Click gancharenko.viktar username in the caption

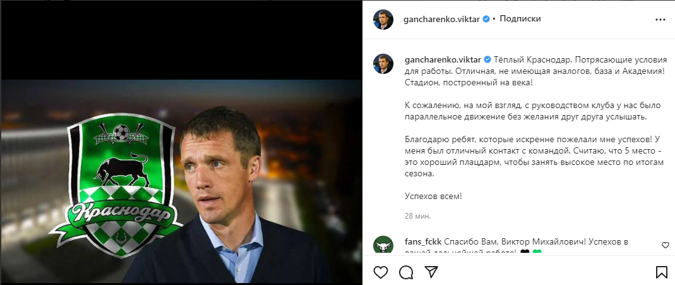(x=443, y=59)
